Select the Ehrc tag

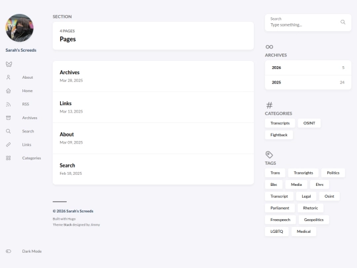[319, 185]
